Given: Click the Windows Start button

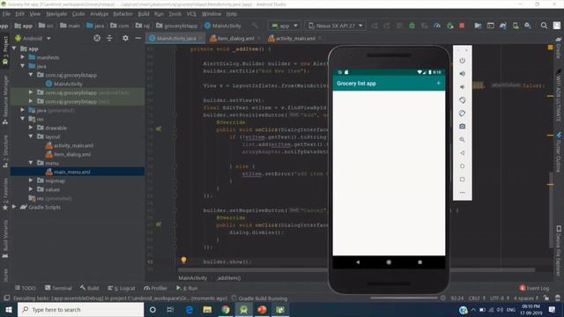Looking at the screenshot, I should point(9,309).
